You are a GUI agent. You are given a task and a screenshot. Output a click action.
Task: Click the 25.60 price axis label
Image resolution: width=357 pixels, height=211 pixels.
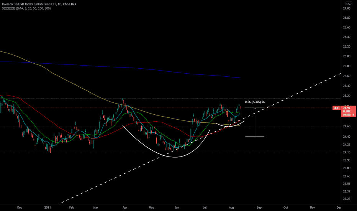tap(347, 76)
